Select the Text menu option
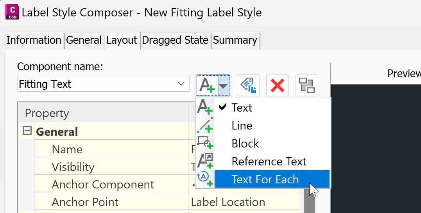The height and width of the screenshot is (213, 421). pos(242,108)
